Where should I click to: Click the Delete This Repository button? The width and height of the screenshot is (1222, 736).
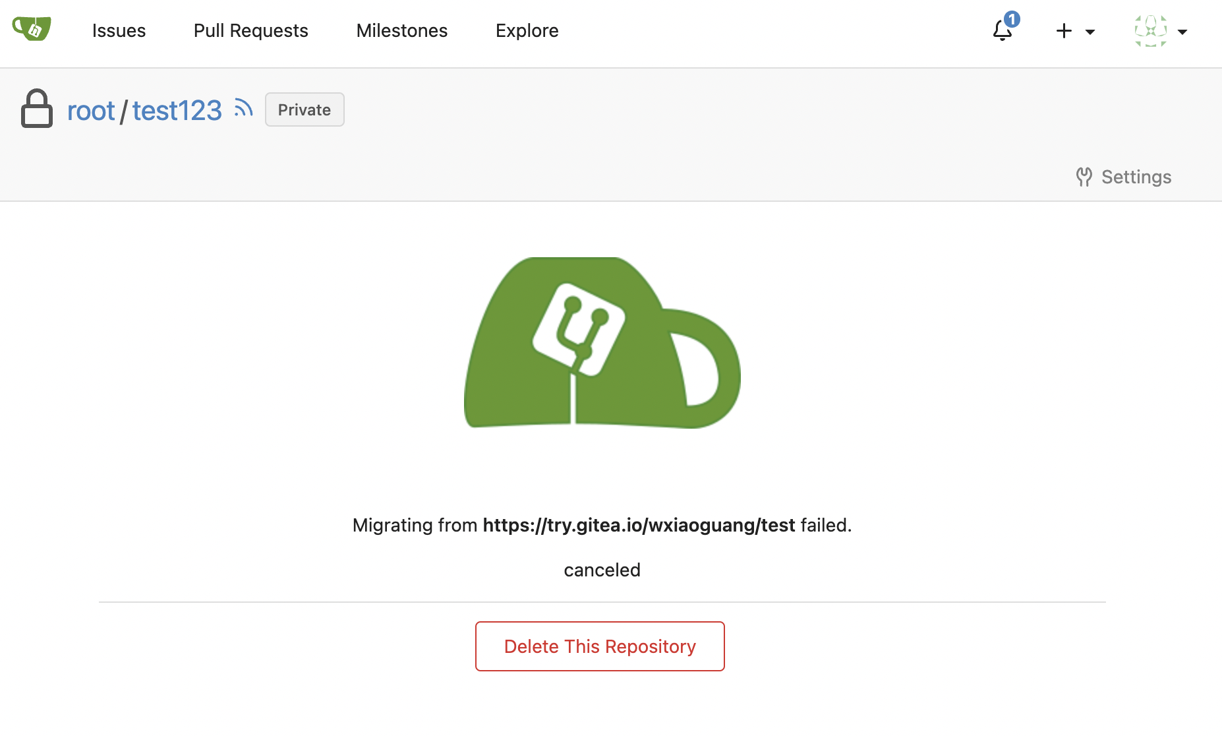pos(600,646)
